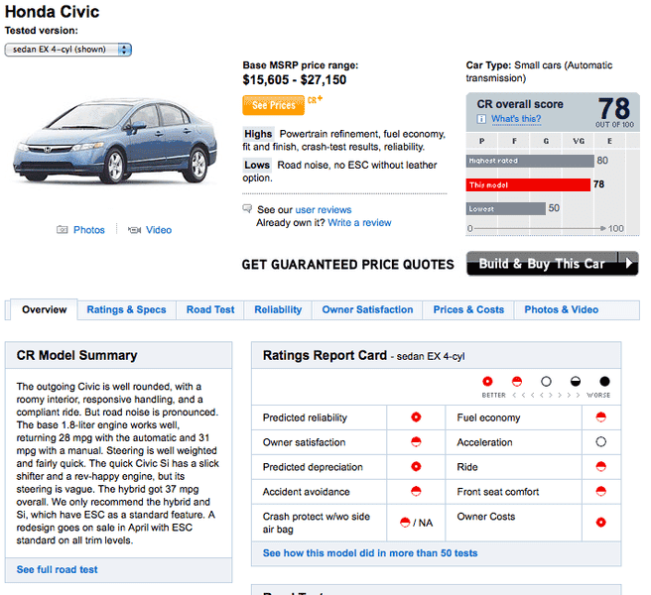Click the gray Highest rated score bar

pyautogui.click(x=530, y=161)
